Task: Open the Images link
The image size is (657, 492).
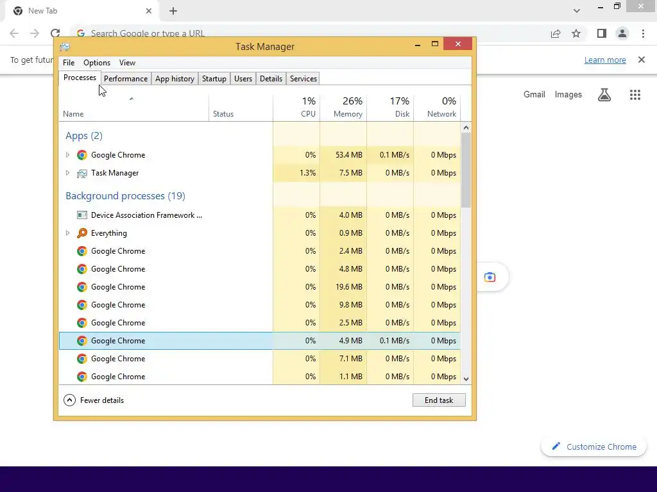Action: click(x=568, y=95)
